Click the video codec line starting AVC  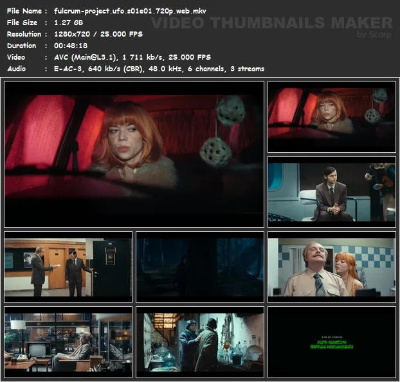[132, 57]
